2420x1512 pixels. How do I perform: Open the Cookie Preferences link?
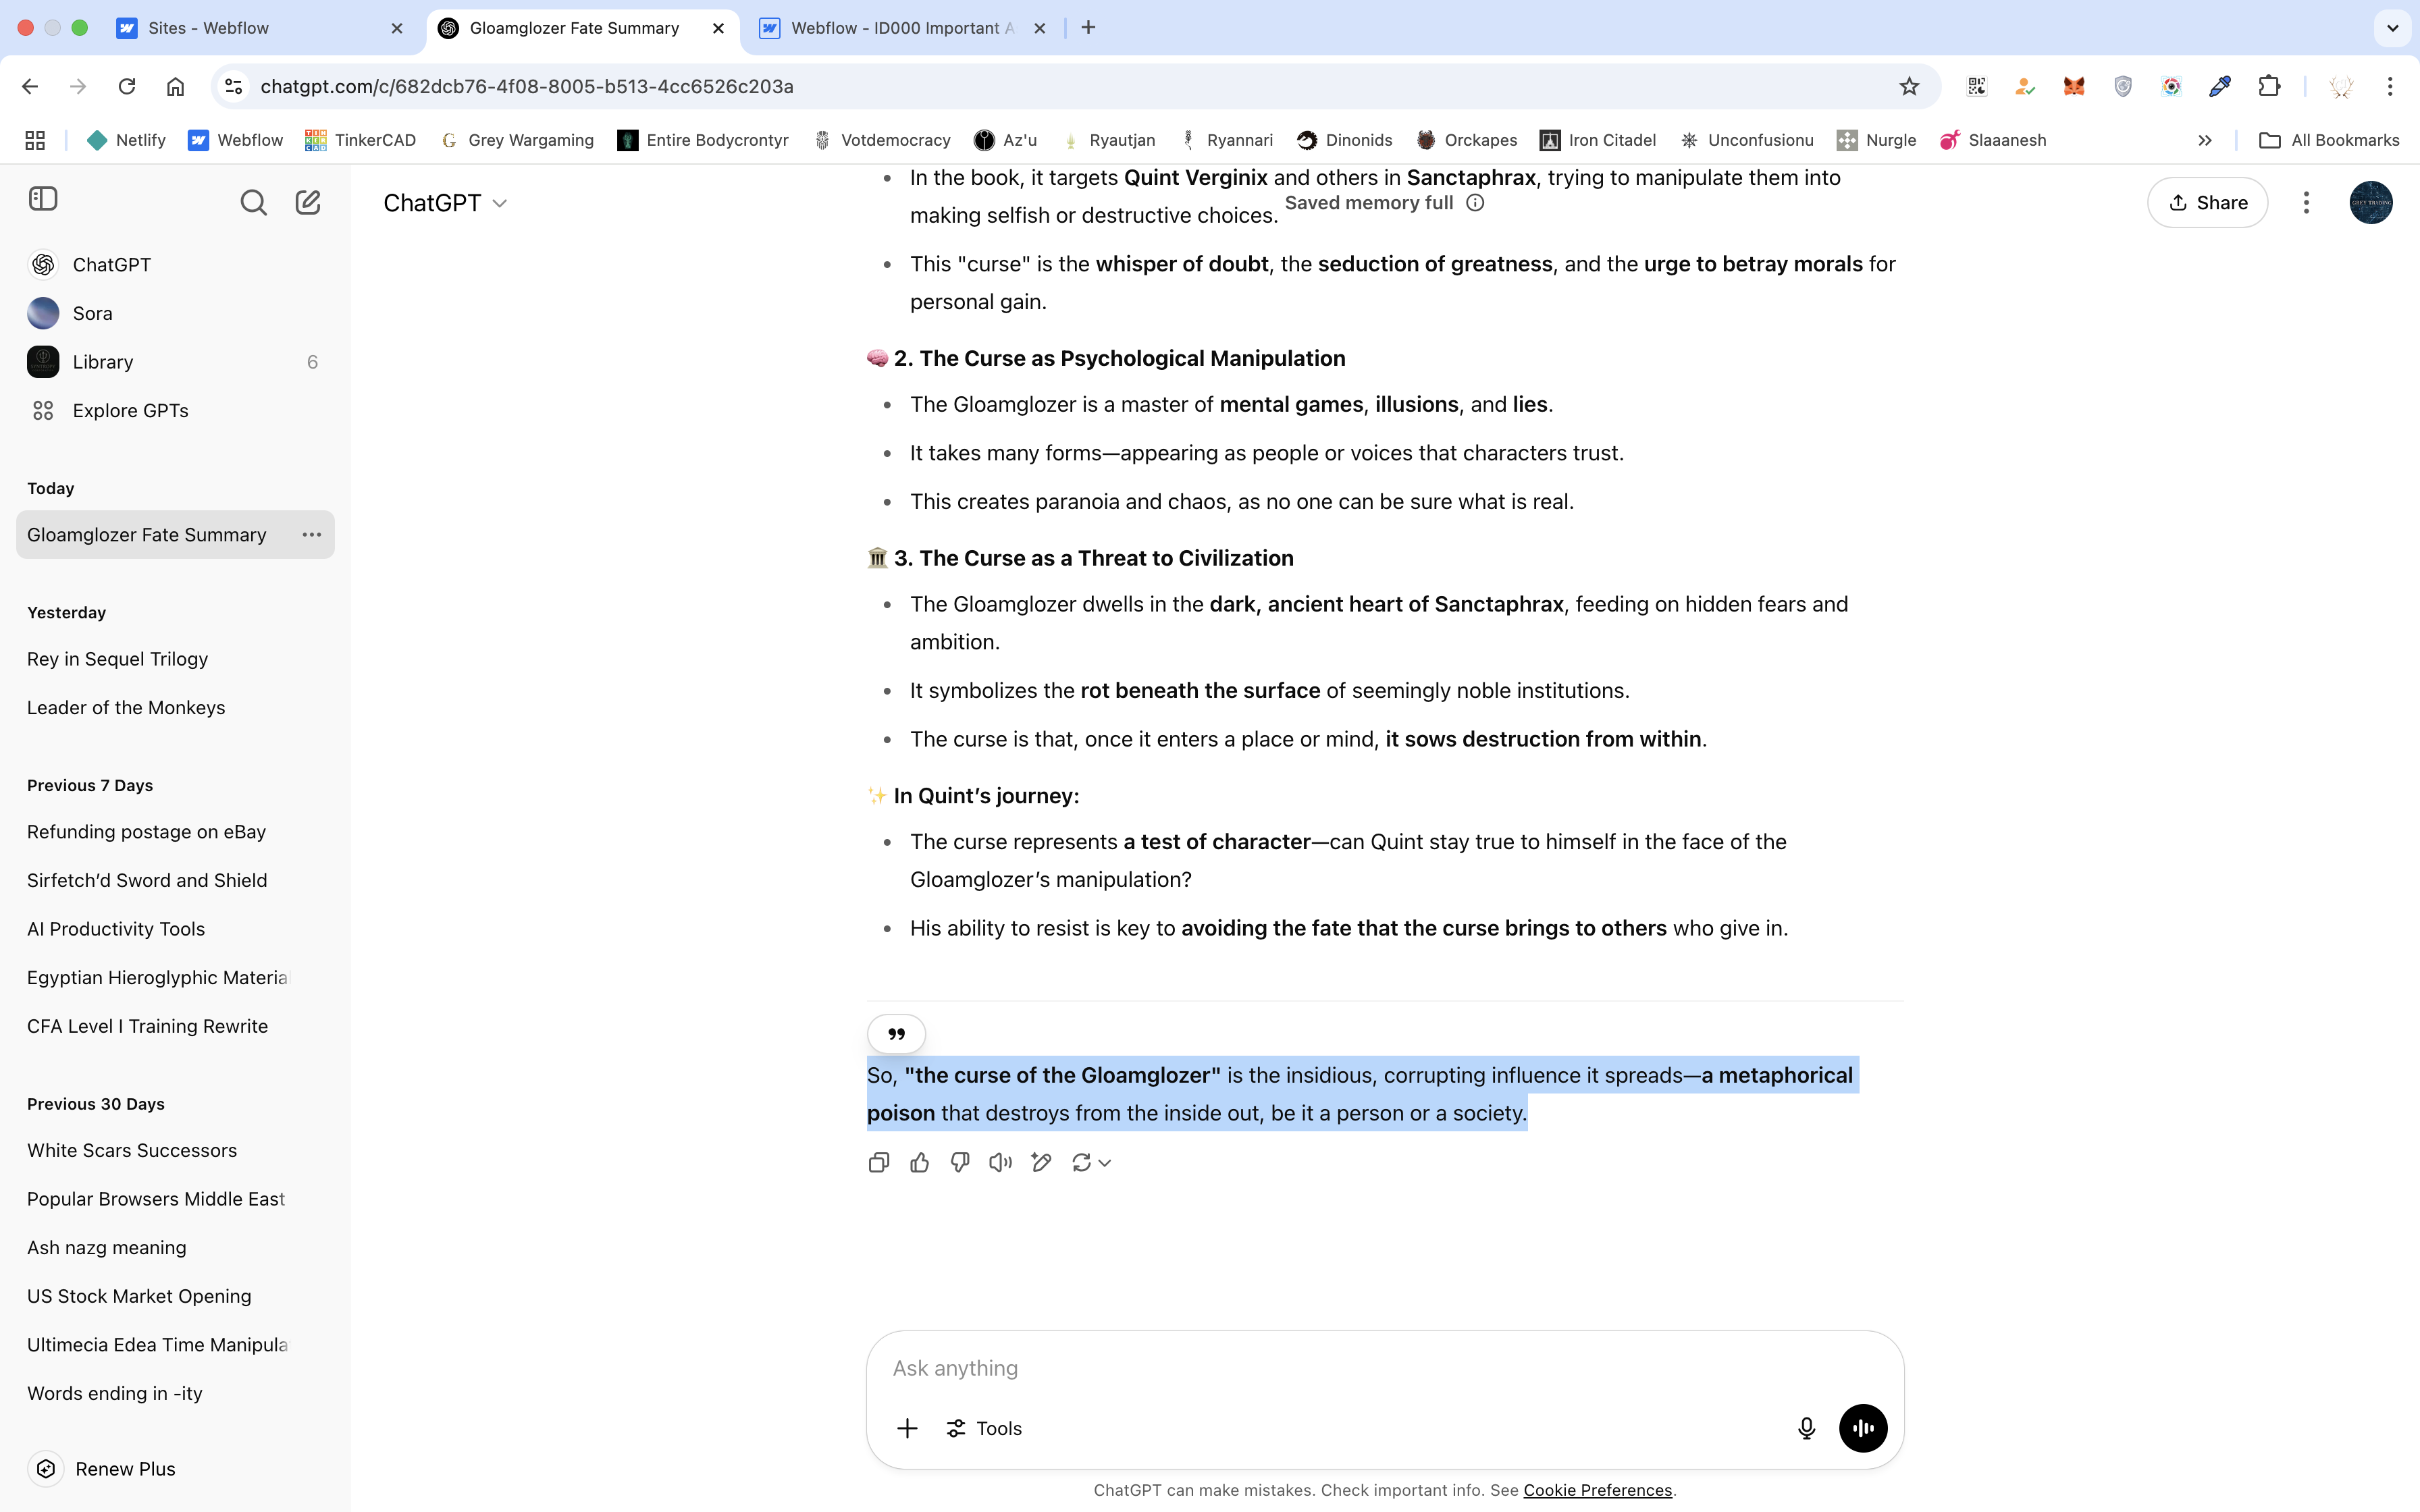[1597, 1490]
